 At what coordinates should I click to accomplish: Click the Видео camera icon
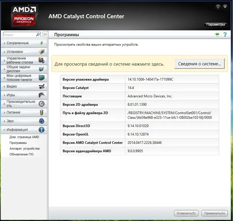pyautogui.click(x=42, y=86)
